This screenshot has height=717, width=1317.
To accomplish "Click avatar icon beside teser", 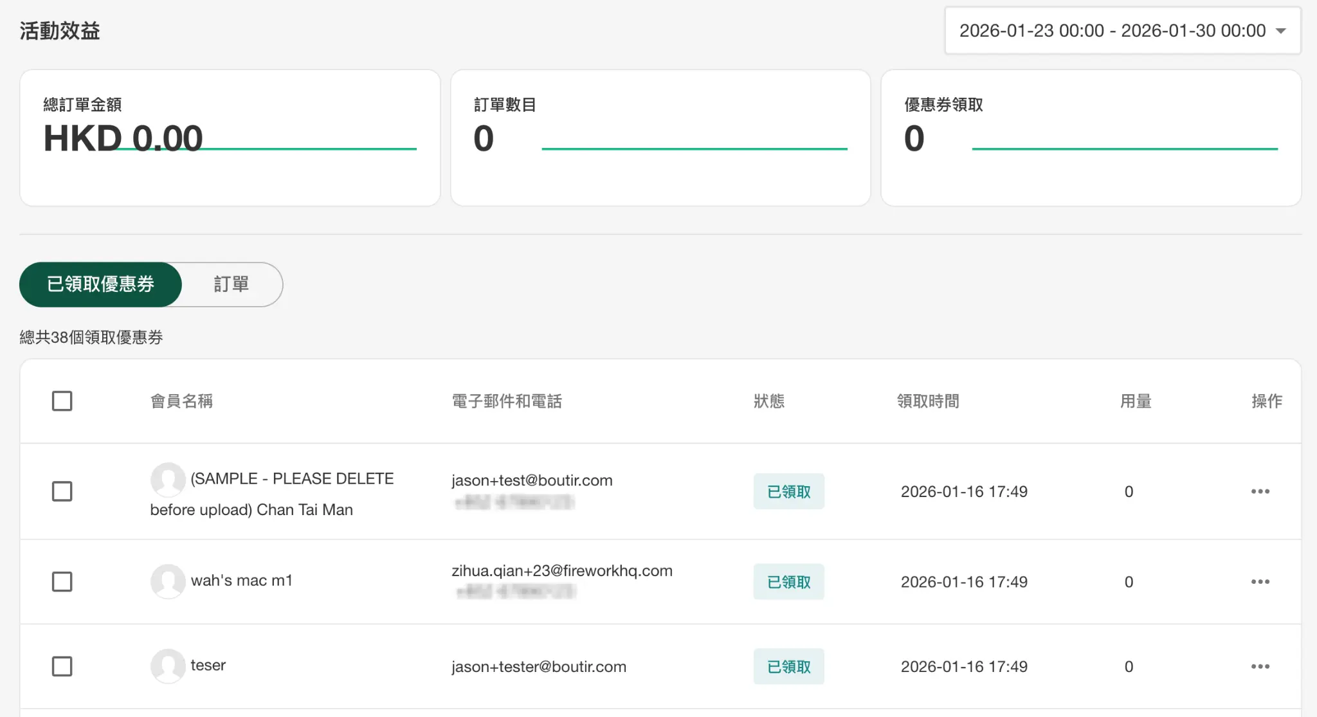I will 168,666.
